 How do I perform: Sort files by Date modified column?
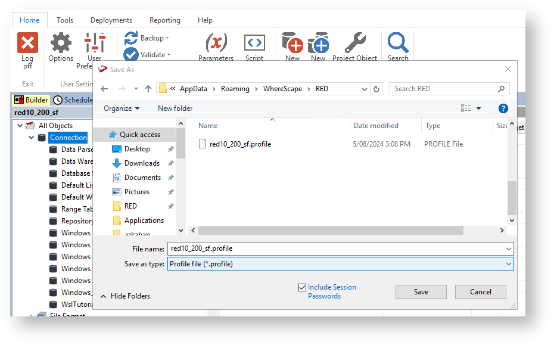pyautogui.click(x=376, y=126)
